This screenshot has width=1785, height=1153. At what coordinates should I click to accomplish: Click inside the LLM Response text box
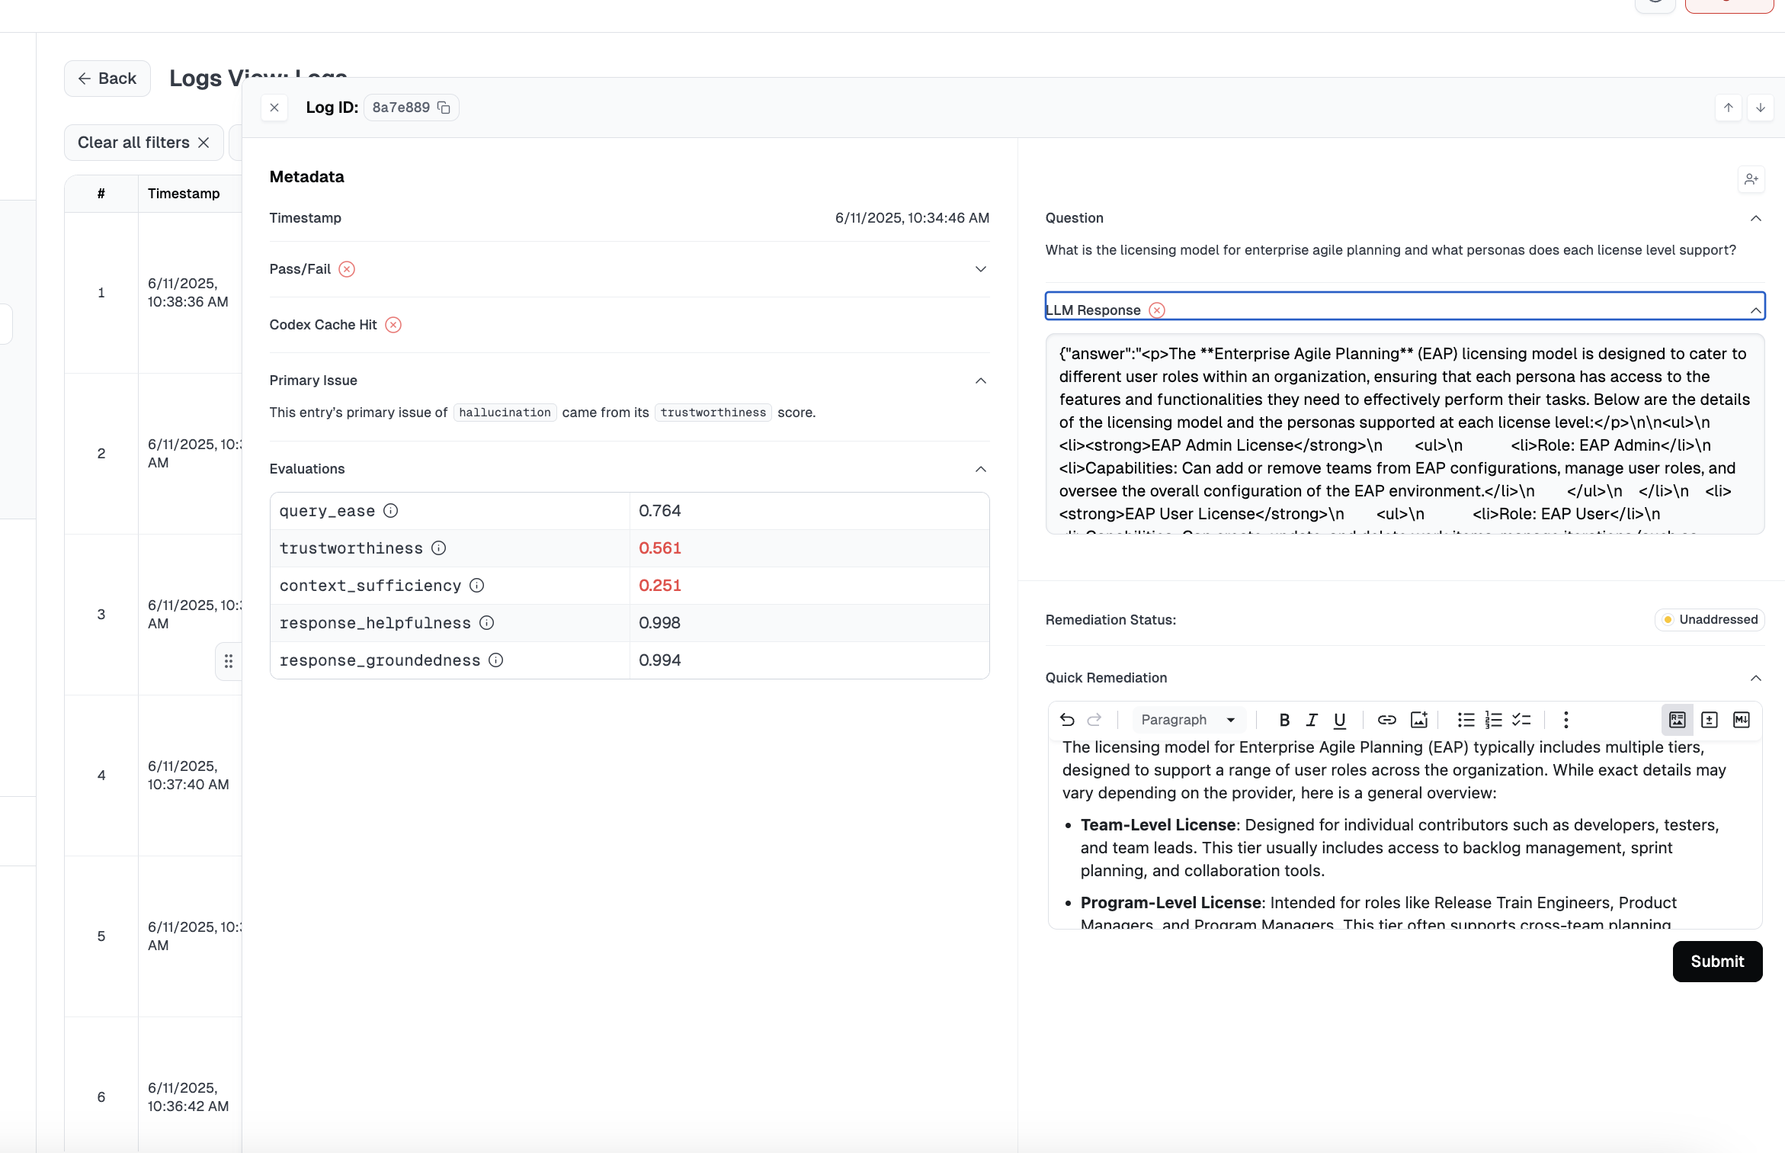(1405, 434)
